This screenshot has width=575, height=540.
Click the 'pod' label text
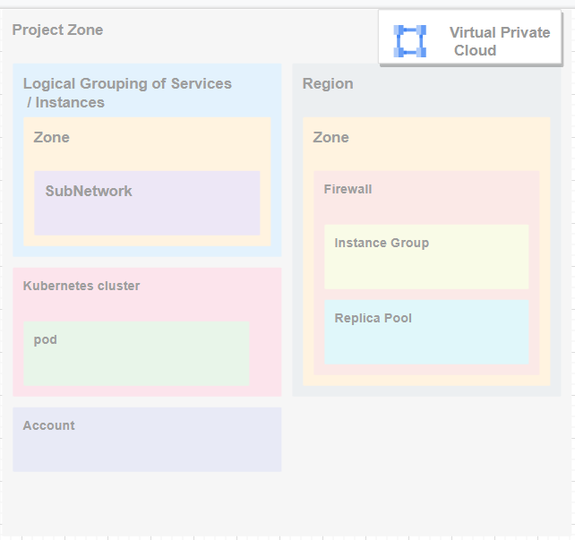point(45,340)
